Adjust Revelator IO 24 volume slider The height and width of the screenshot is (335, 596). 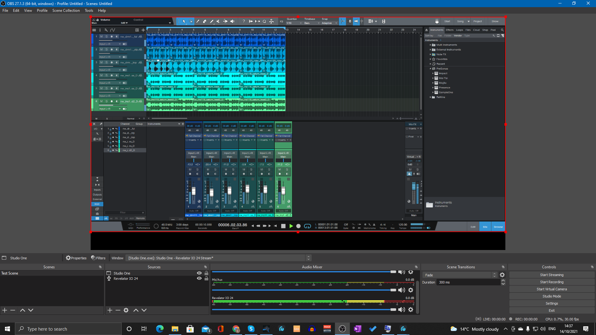click(304, 310)
